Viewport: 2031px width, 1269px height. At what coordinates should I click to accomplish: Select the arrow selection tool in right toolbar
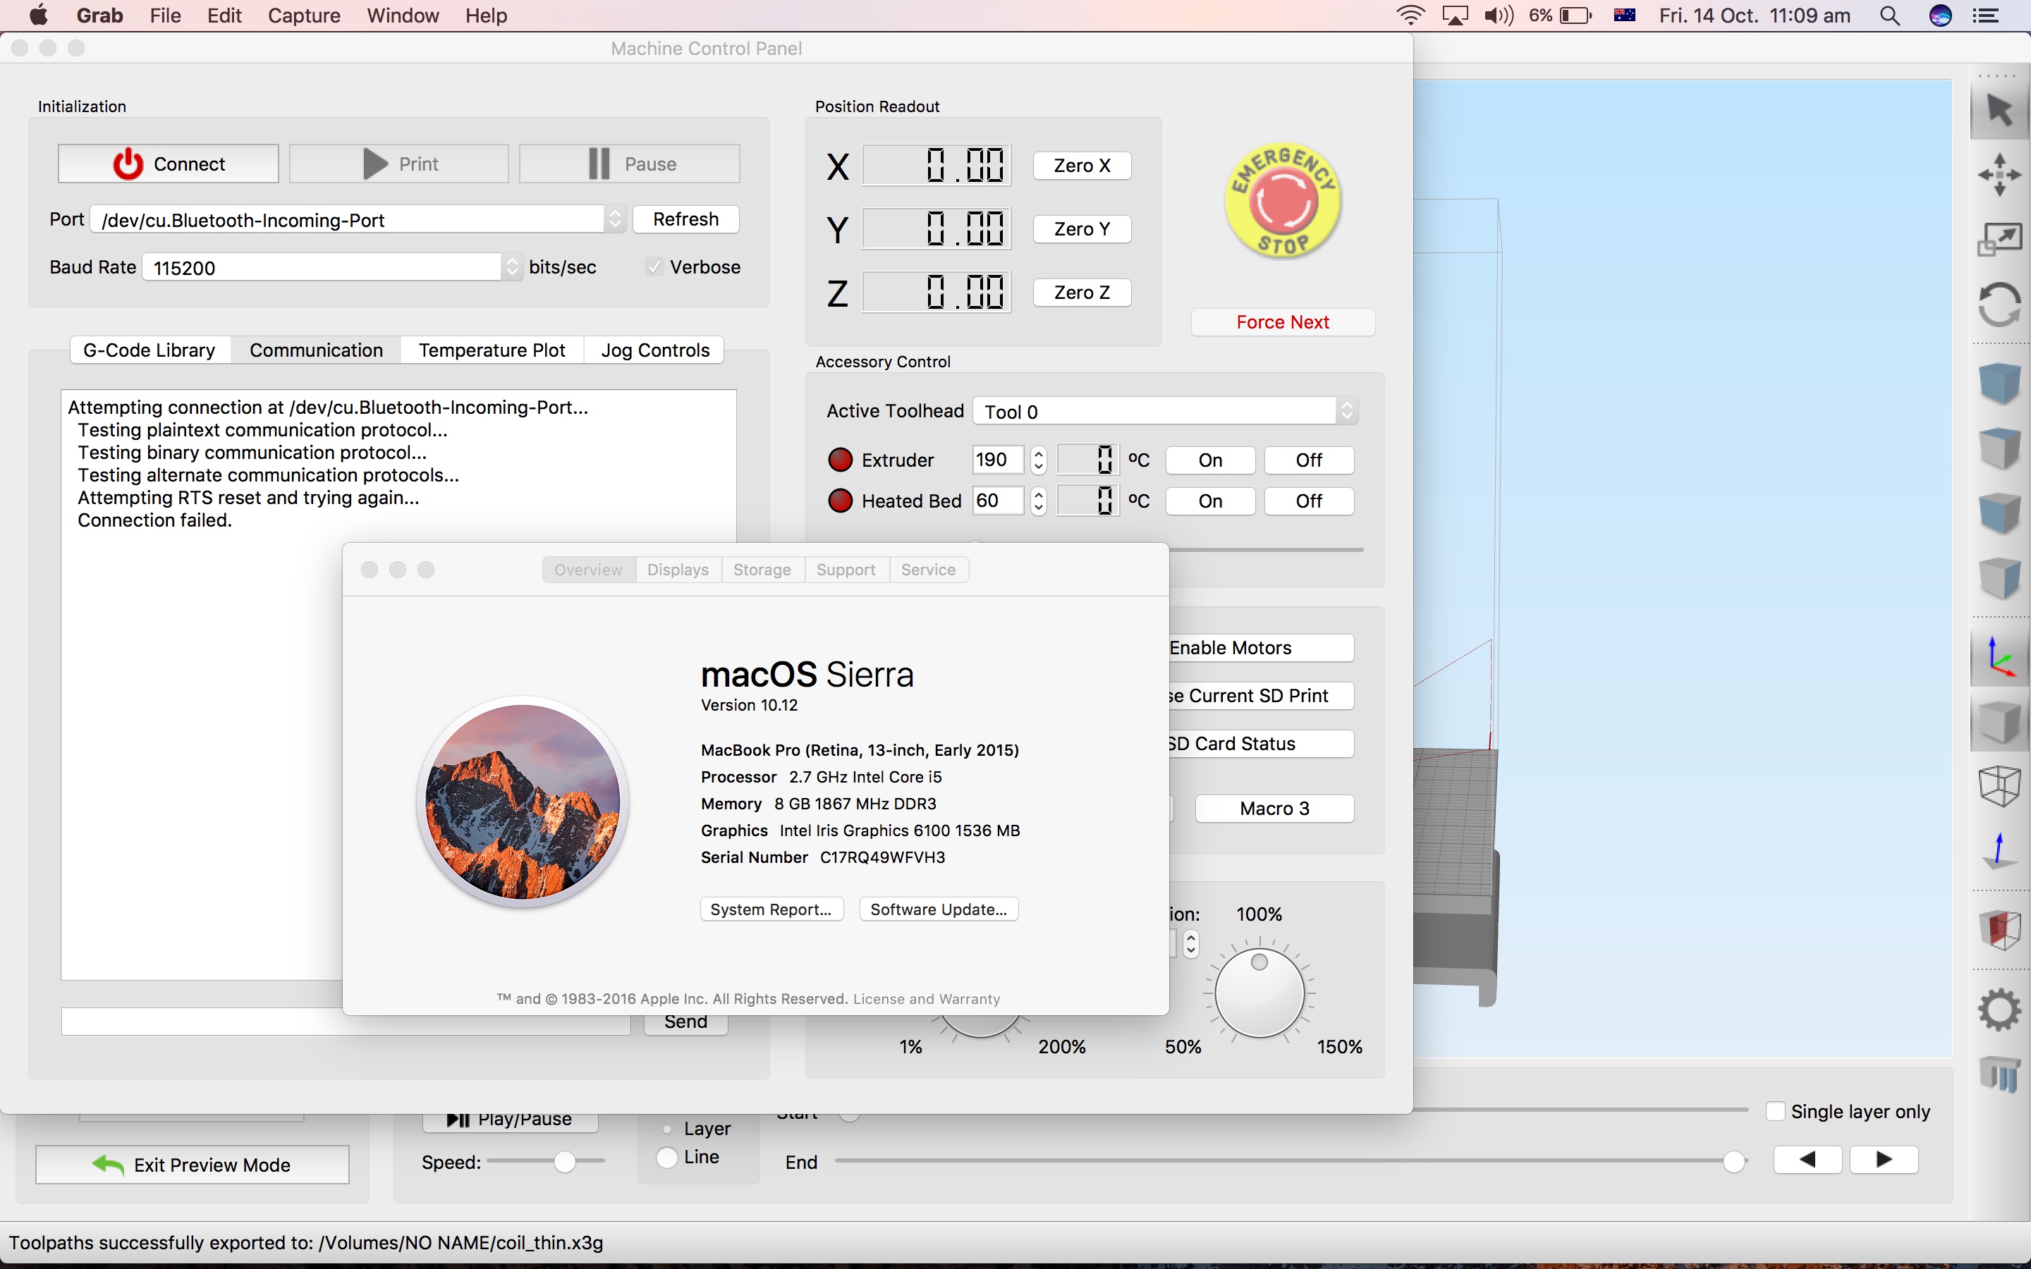click(2000, 111)
